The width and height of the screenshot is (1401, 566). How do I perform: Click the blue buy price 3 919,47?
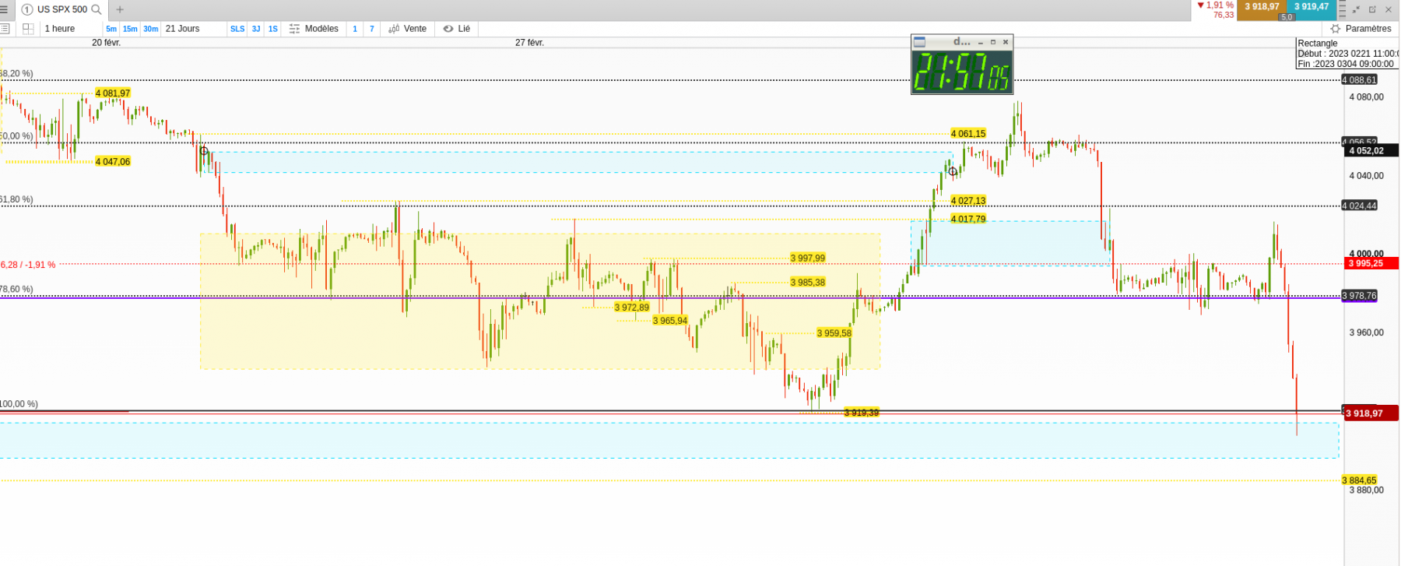[x=1311, y=7]
